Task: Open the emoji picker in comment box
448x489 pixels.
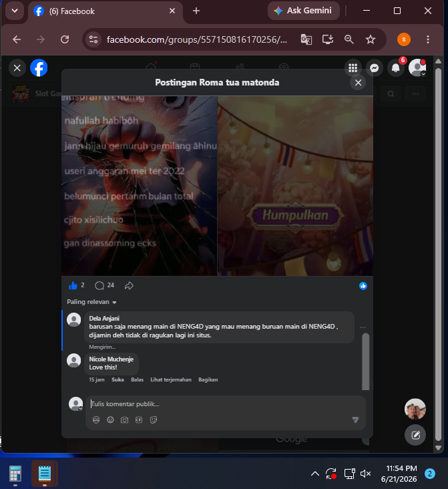Action: [110, 420]
